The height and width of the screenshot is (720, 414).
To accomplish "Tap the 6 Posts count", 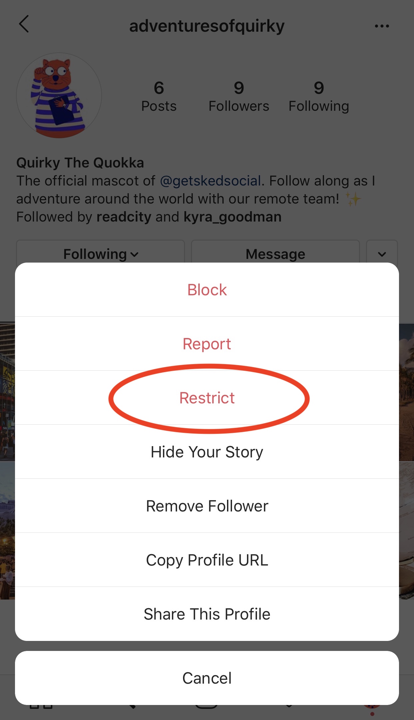I will coord(159,97).
